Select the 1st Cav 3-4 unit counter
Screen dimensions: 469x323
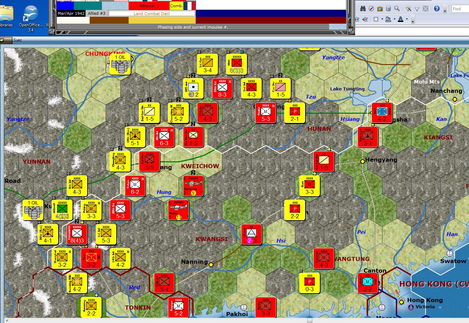(x=208, y=64)
